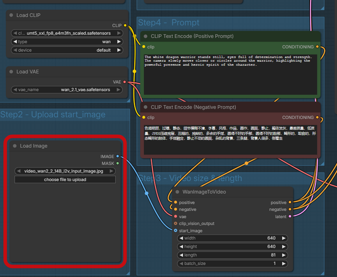Click the Load CLIP node collapse dot
Viewport: 337px width, 277px height.
tap(11, 15)
